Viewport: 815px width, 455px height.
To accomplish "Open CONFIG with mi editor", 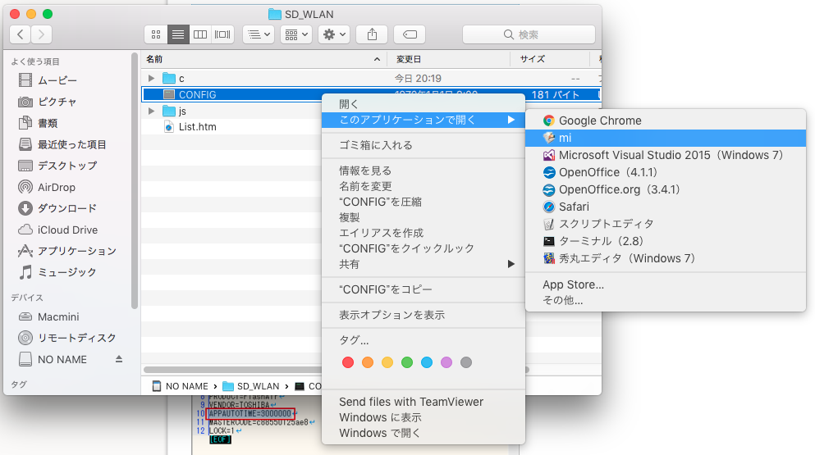I will click(x=666, y=138).
